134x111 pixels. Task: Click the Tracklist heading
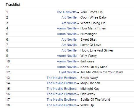pos(13,5)
